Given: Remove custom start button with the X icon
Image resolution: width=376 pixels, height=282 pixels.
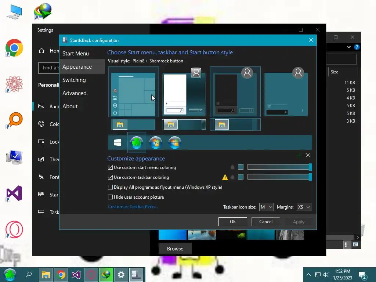Looking at the screenshot, I should tap(308, 155).
